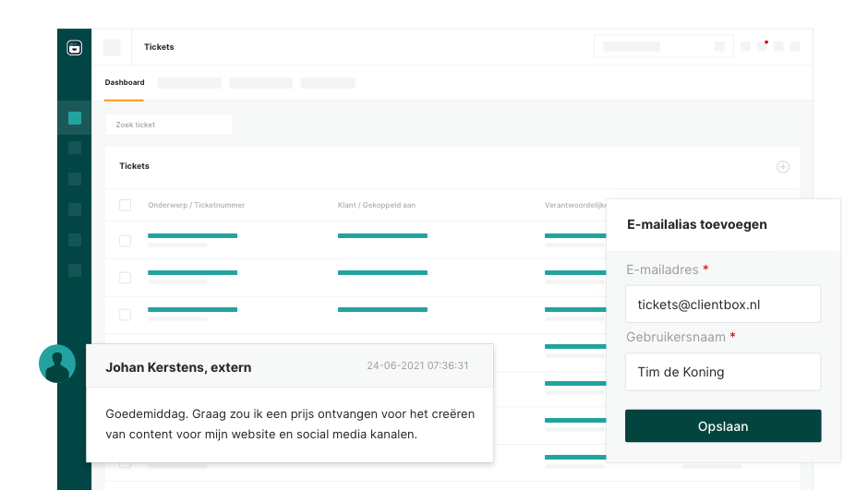Image resolution: width=868 pixels, height=490 pixels.
Task: Open the notification icon with red dot
Action: coord(762,46)
